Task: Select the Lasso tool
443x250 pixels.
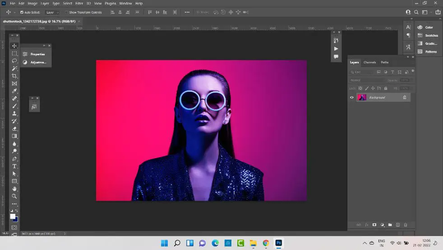Action: pos(14,61)
